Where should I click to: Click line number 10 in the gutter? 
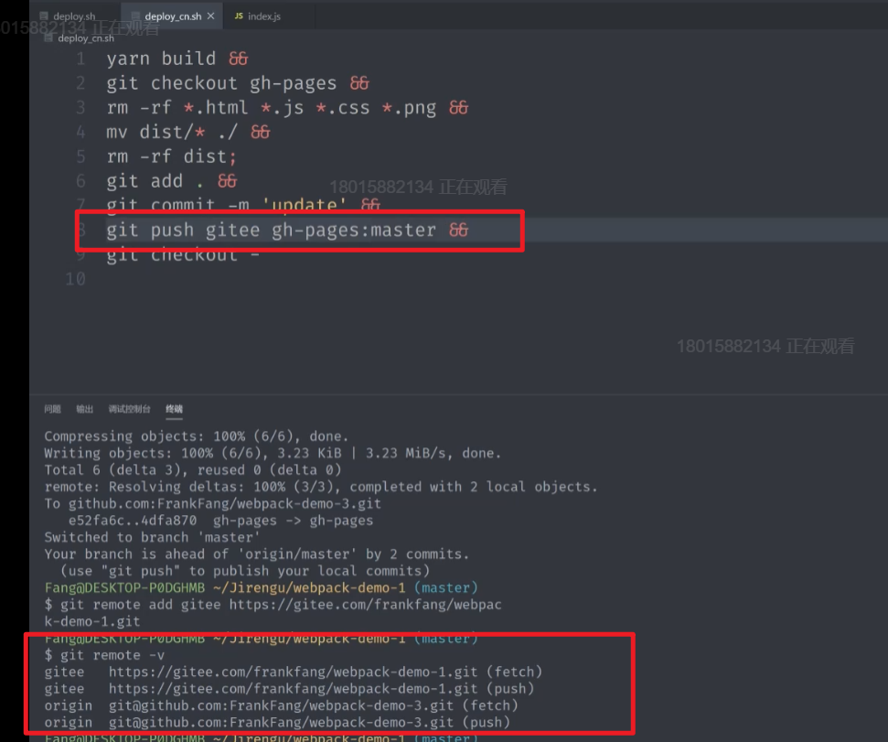[x=75, y=279]
